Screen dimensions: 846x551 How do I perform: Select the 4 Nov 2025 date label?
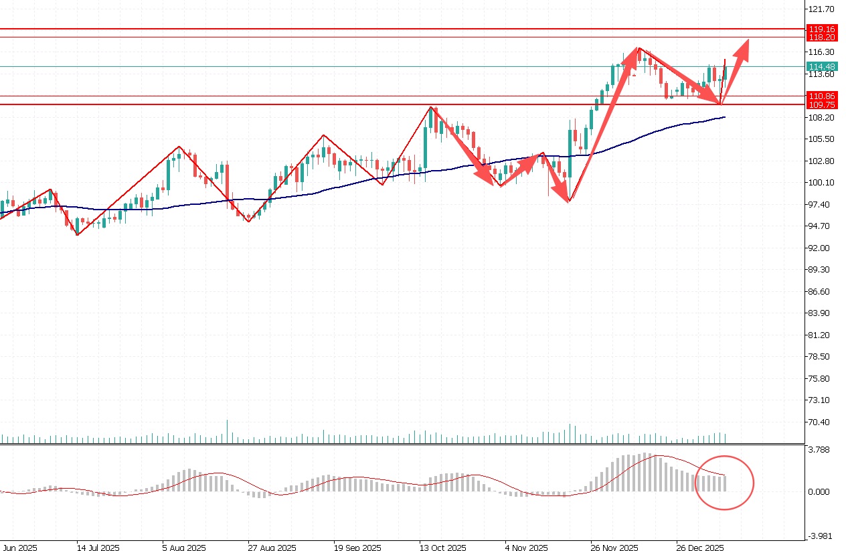(525, 547)
